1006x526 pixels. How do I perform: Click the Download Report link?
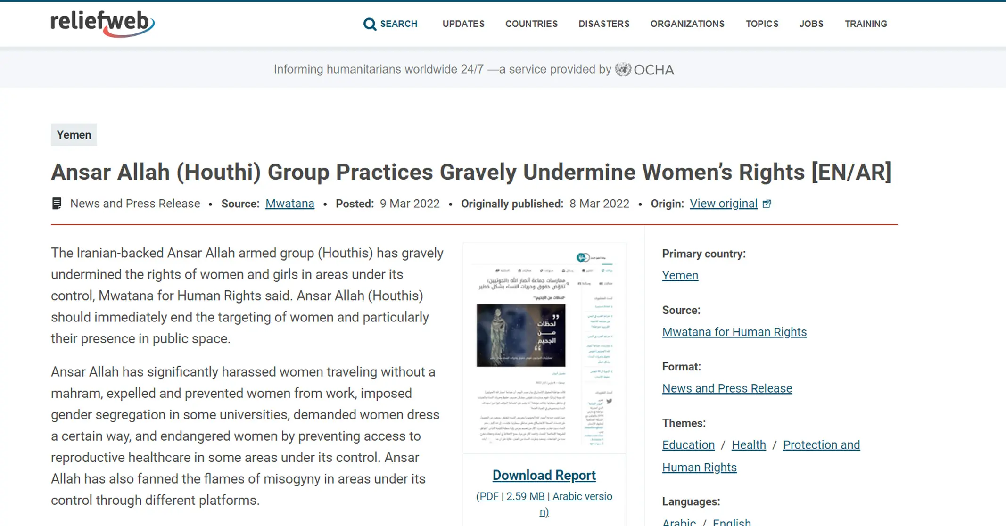(x=544, y=475)
